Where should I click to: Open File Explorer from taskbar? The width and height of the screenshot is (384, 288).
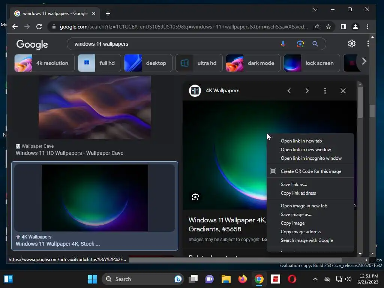click(x=226, y=279)
